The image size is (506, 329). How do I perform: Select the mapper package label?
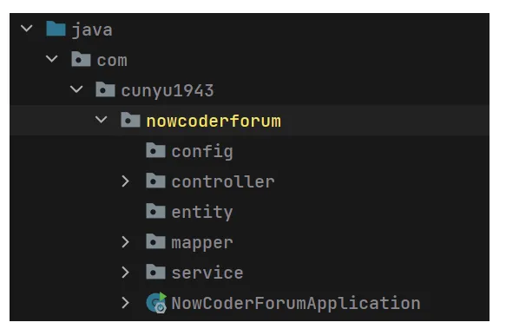pos(202,243)
